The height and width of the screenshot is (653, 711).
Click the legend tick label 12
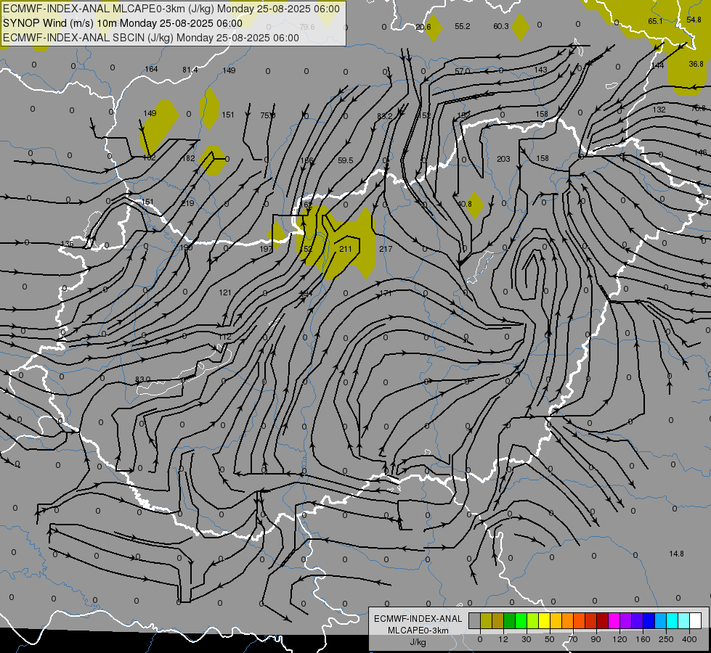[503, 639]
